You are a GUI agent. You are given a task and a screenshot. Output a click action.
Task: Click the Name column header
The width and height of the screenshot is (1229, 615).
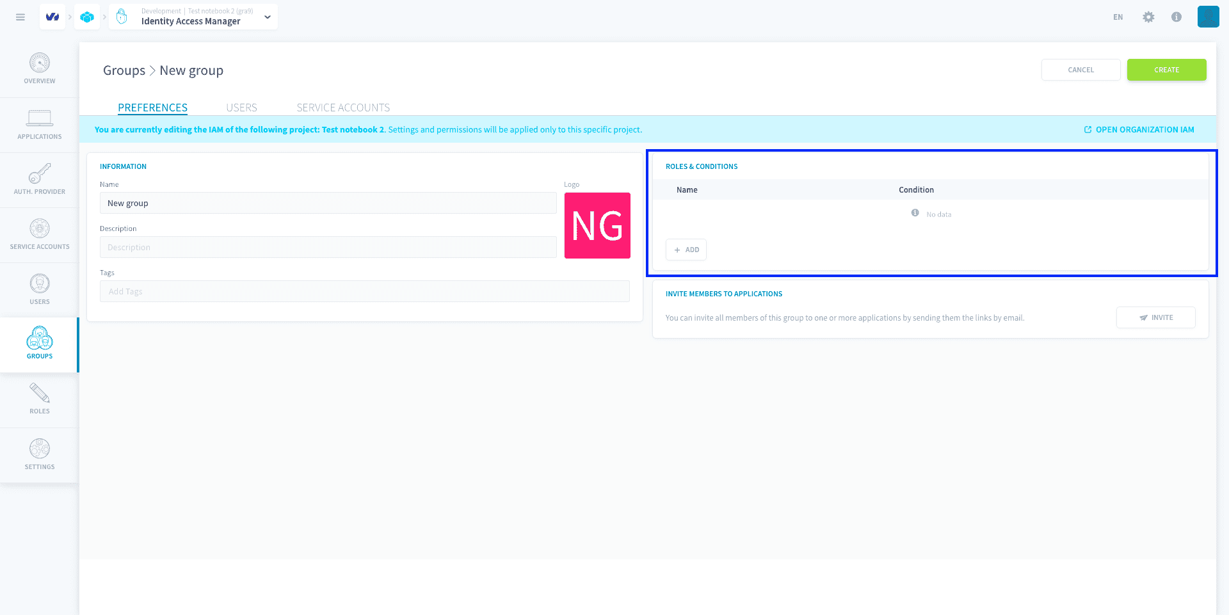687,190
